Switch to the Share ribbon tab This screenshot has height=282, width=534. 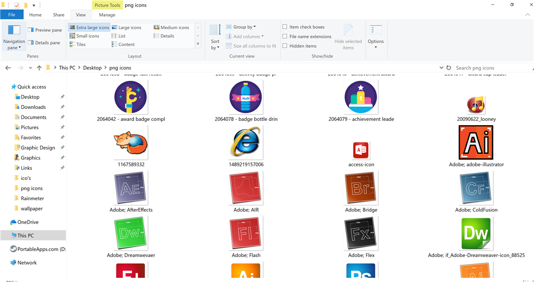(x=58, y=15)
